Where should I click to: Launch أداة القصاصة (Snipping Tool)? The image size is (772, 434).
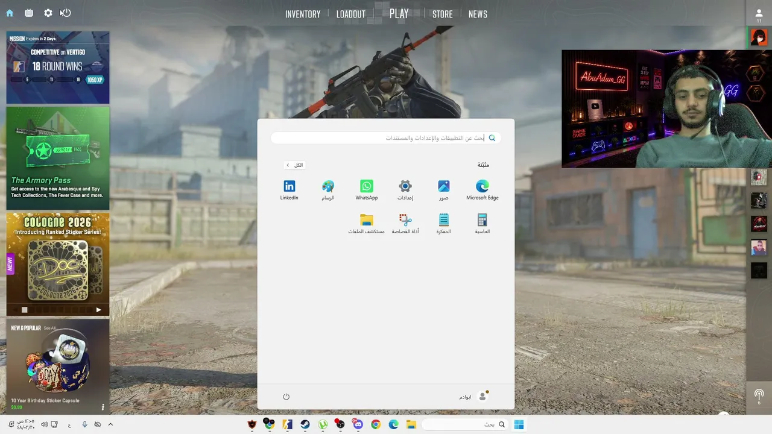[x=405, y=224]
